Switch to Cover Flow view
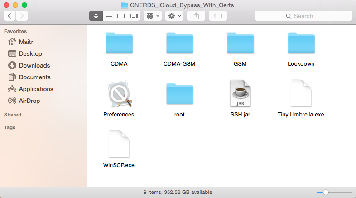 coord(134,16)
